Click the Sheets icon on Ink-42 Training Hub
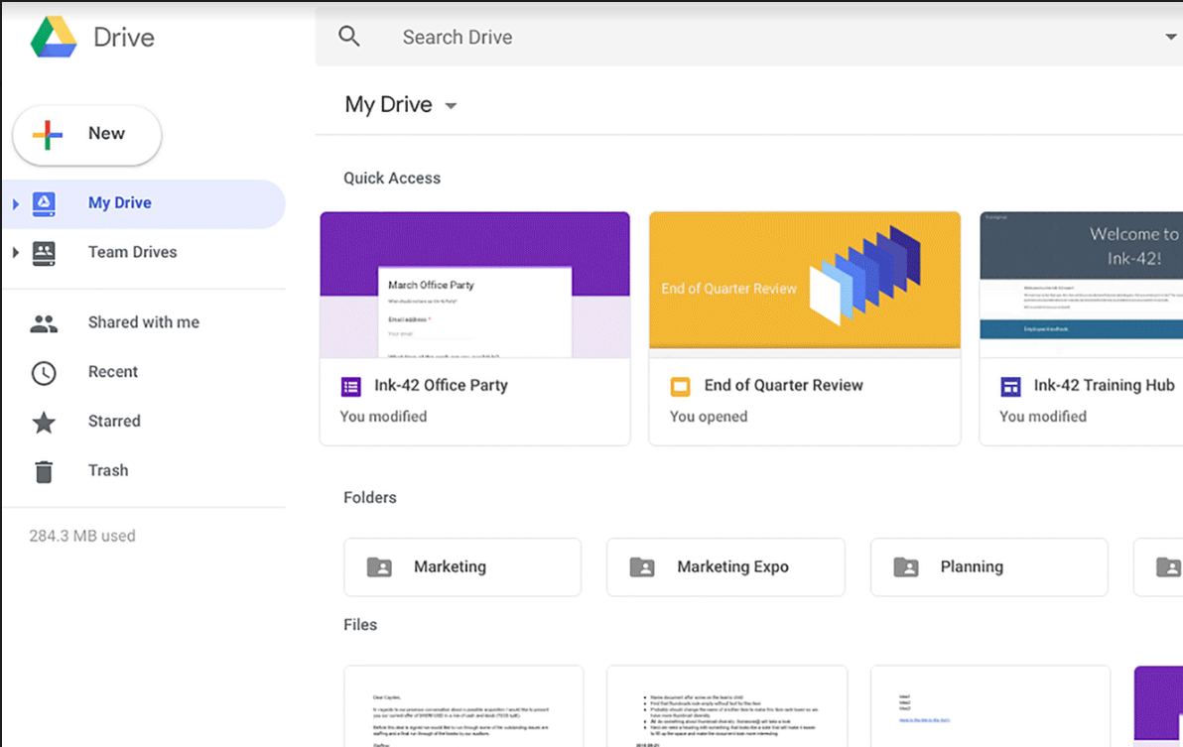 (1012, 385)
